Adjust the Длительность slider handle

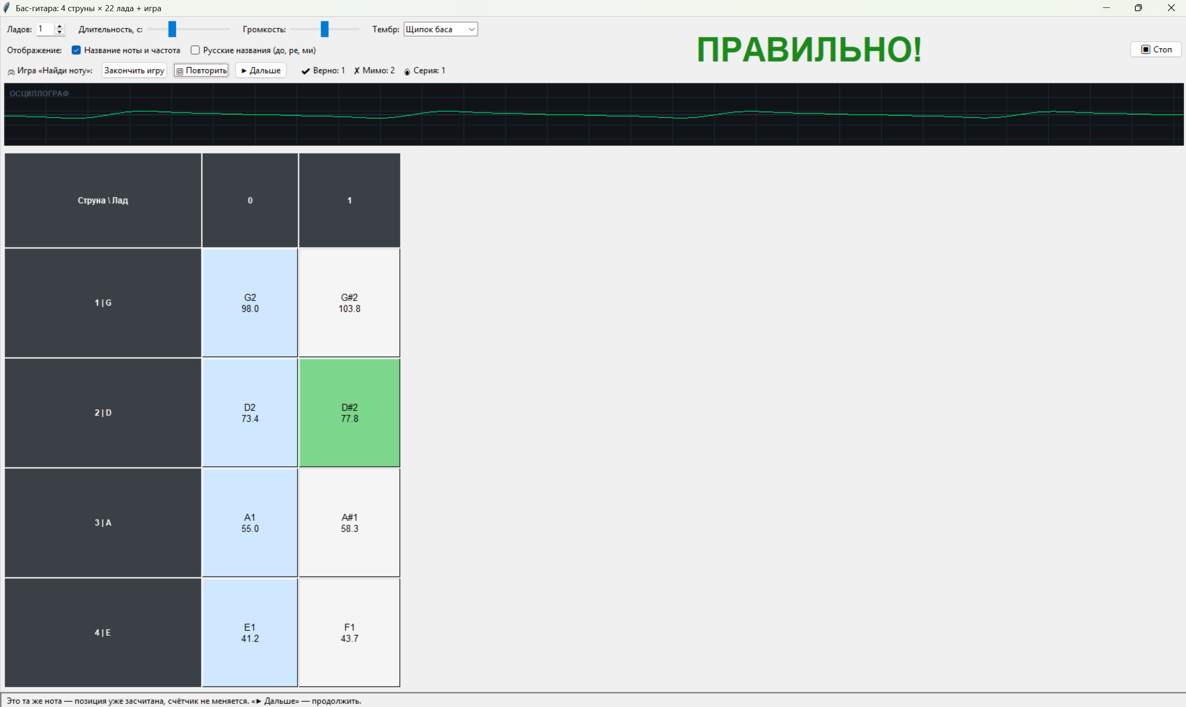172,29
